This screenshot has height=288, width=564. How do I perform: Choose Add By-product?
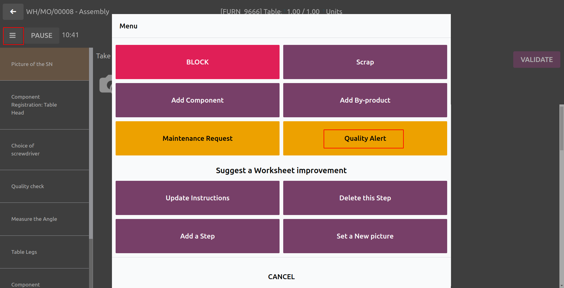coord(365,100)
